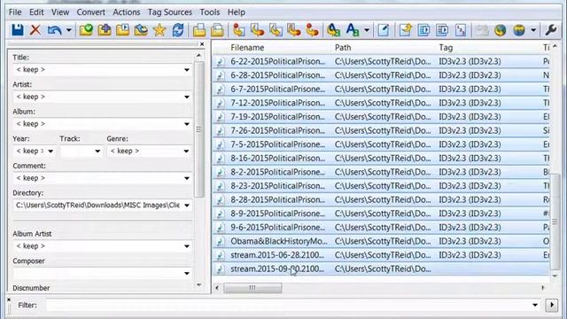Expand the Artist field dropdown

pyautogui.click(x=187, y=97)
